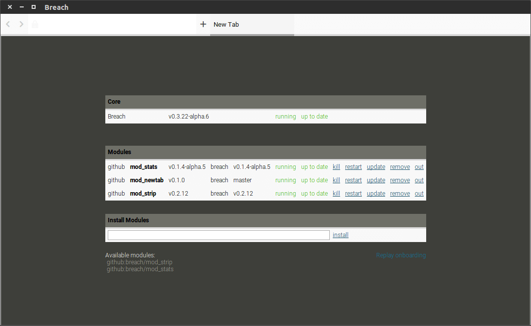Viewport: 531px width, 326px height.
Task: Update the mod_stats module
Action: [376, 167]
